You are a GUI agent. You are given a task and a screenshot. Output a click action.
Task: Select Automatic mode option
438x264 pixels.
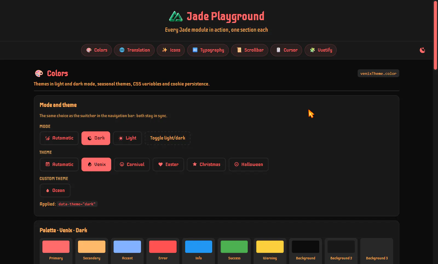(59, 138)
